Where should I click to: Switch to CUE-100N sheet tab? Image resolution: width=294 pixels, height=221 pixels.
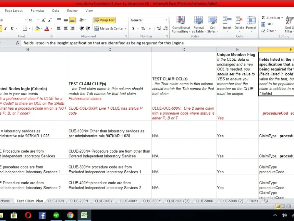click(x=56, y=201)
